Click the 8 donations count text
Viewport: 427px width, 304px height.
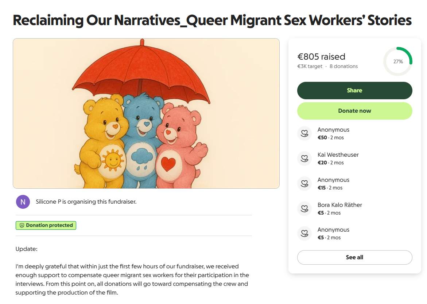(343, 66)
